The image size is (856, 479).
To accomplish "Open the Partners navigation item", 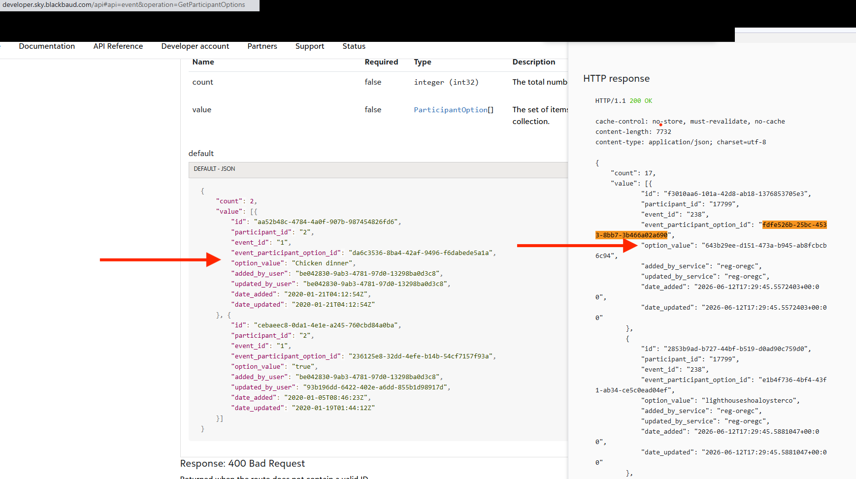I will click(x=262, y=46).
